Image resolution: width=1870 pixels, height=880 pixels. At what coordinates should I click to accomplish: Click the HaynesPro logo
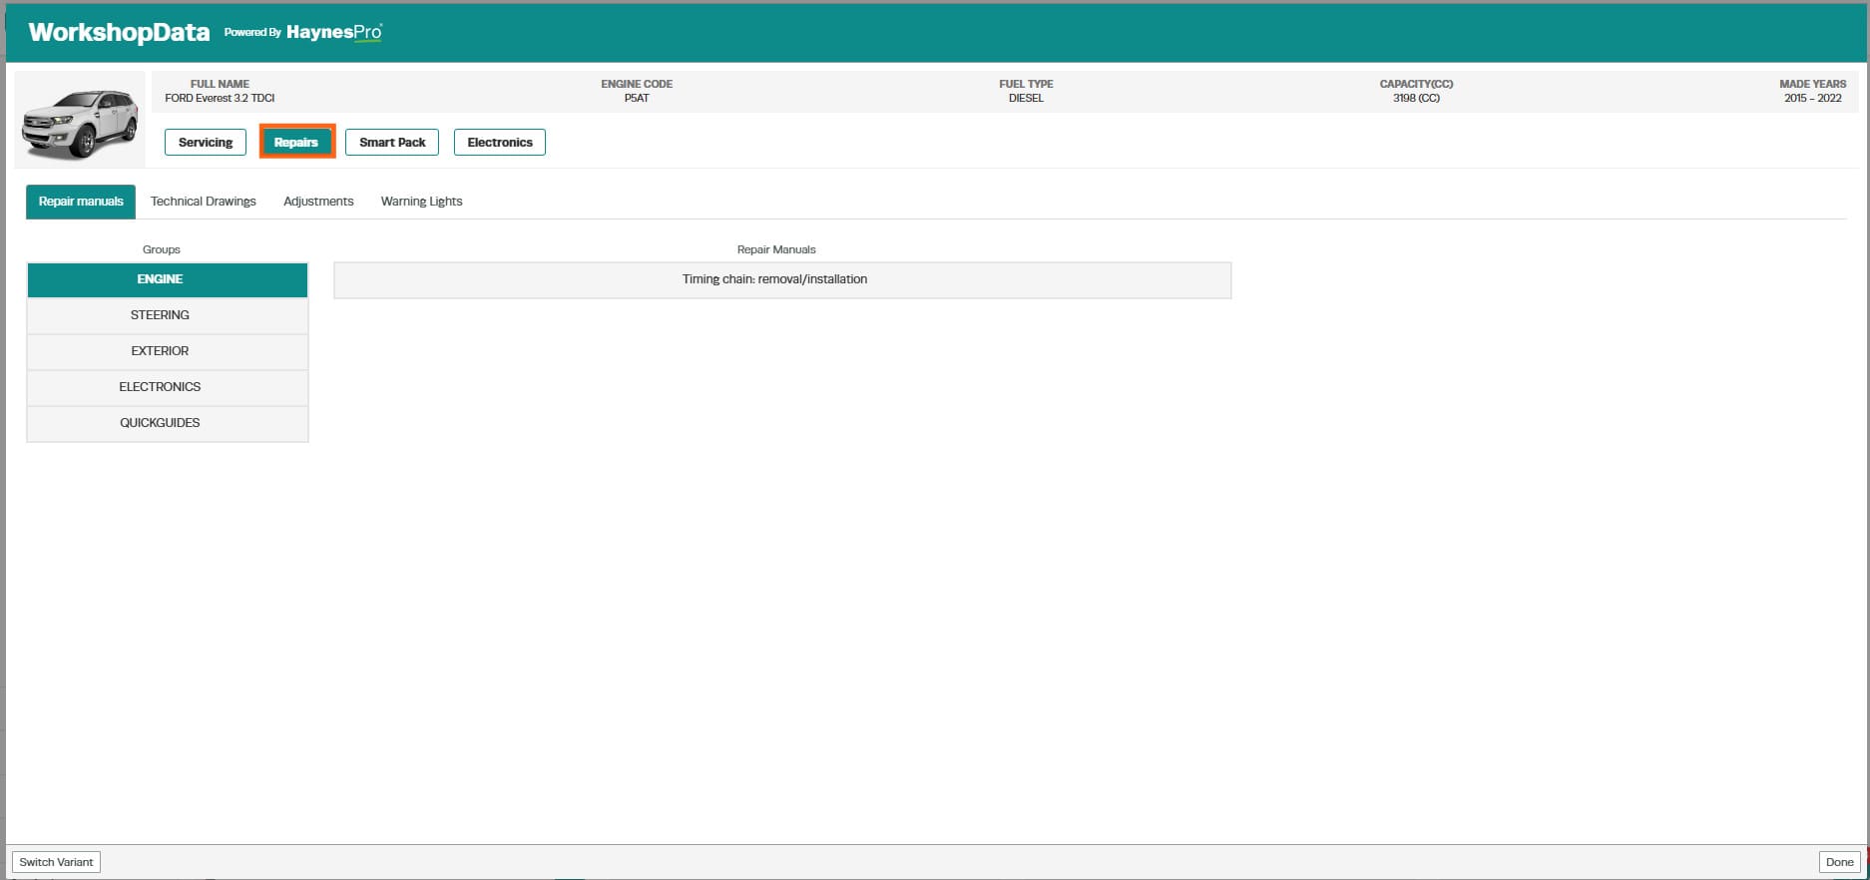[334, 32]
